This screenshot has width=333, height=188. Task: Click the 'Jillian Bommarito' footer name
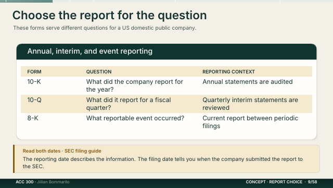coord(53,182)
